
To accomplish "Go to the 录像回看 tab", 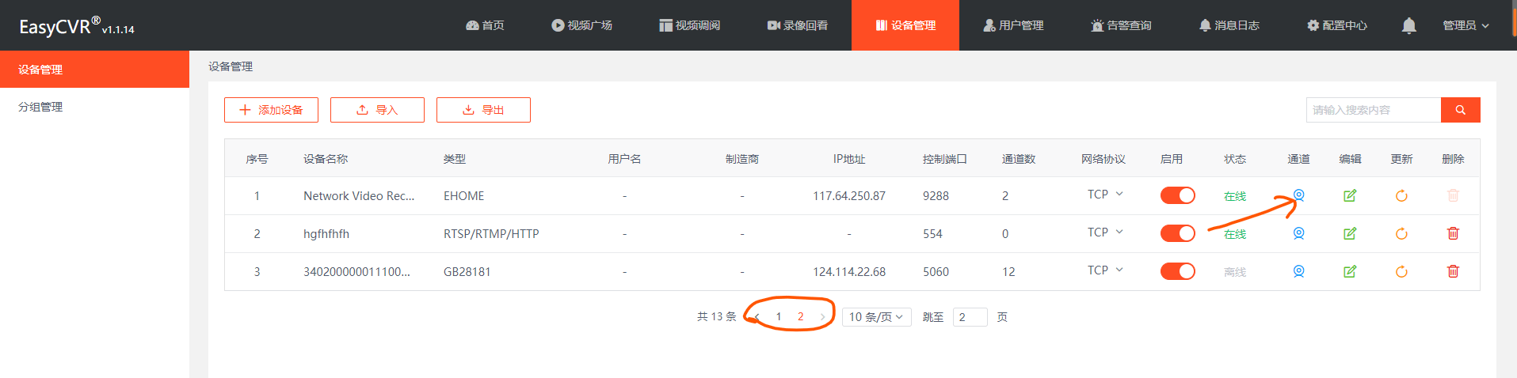I will [798, 25].
